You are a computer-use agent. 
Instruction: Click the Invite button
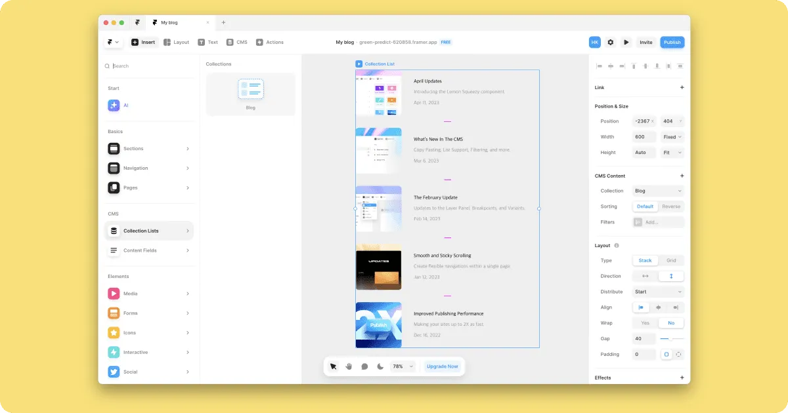point(646,42)
